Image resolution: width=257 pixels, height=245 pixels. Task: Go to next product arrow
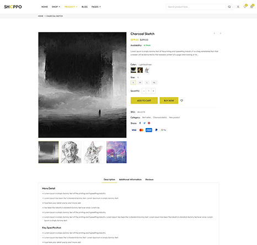tap(221, 33)
